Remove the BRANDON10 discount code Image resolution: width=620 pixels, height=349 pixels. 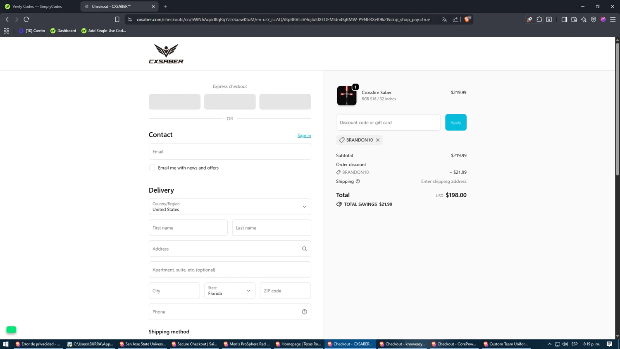[378, 140]
